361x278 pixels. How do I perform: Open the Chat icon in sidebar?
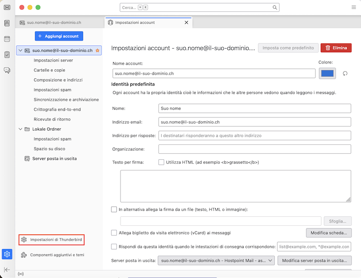[x=7, y=70]
